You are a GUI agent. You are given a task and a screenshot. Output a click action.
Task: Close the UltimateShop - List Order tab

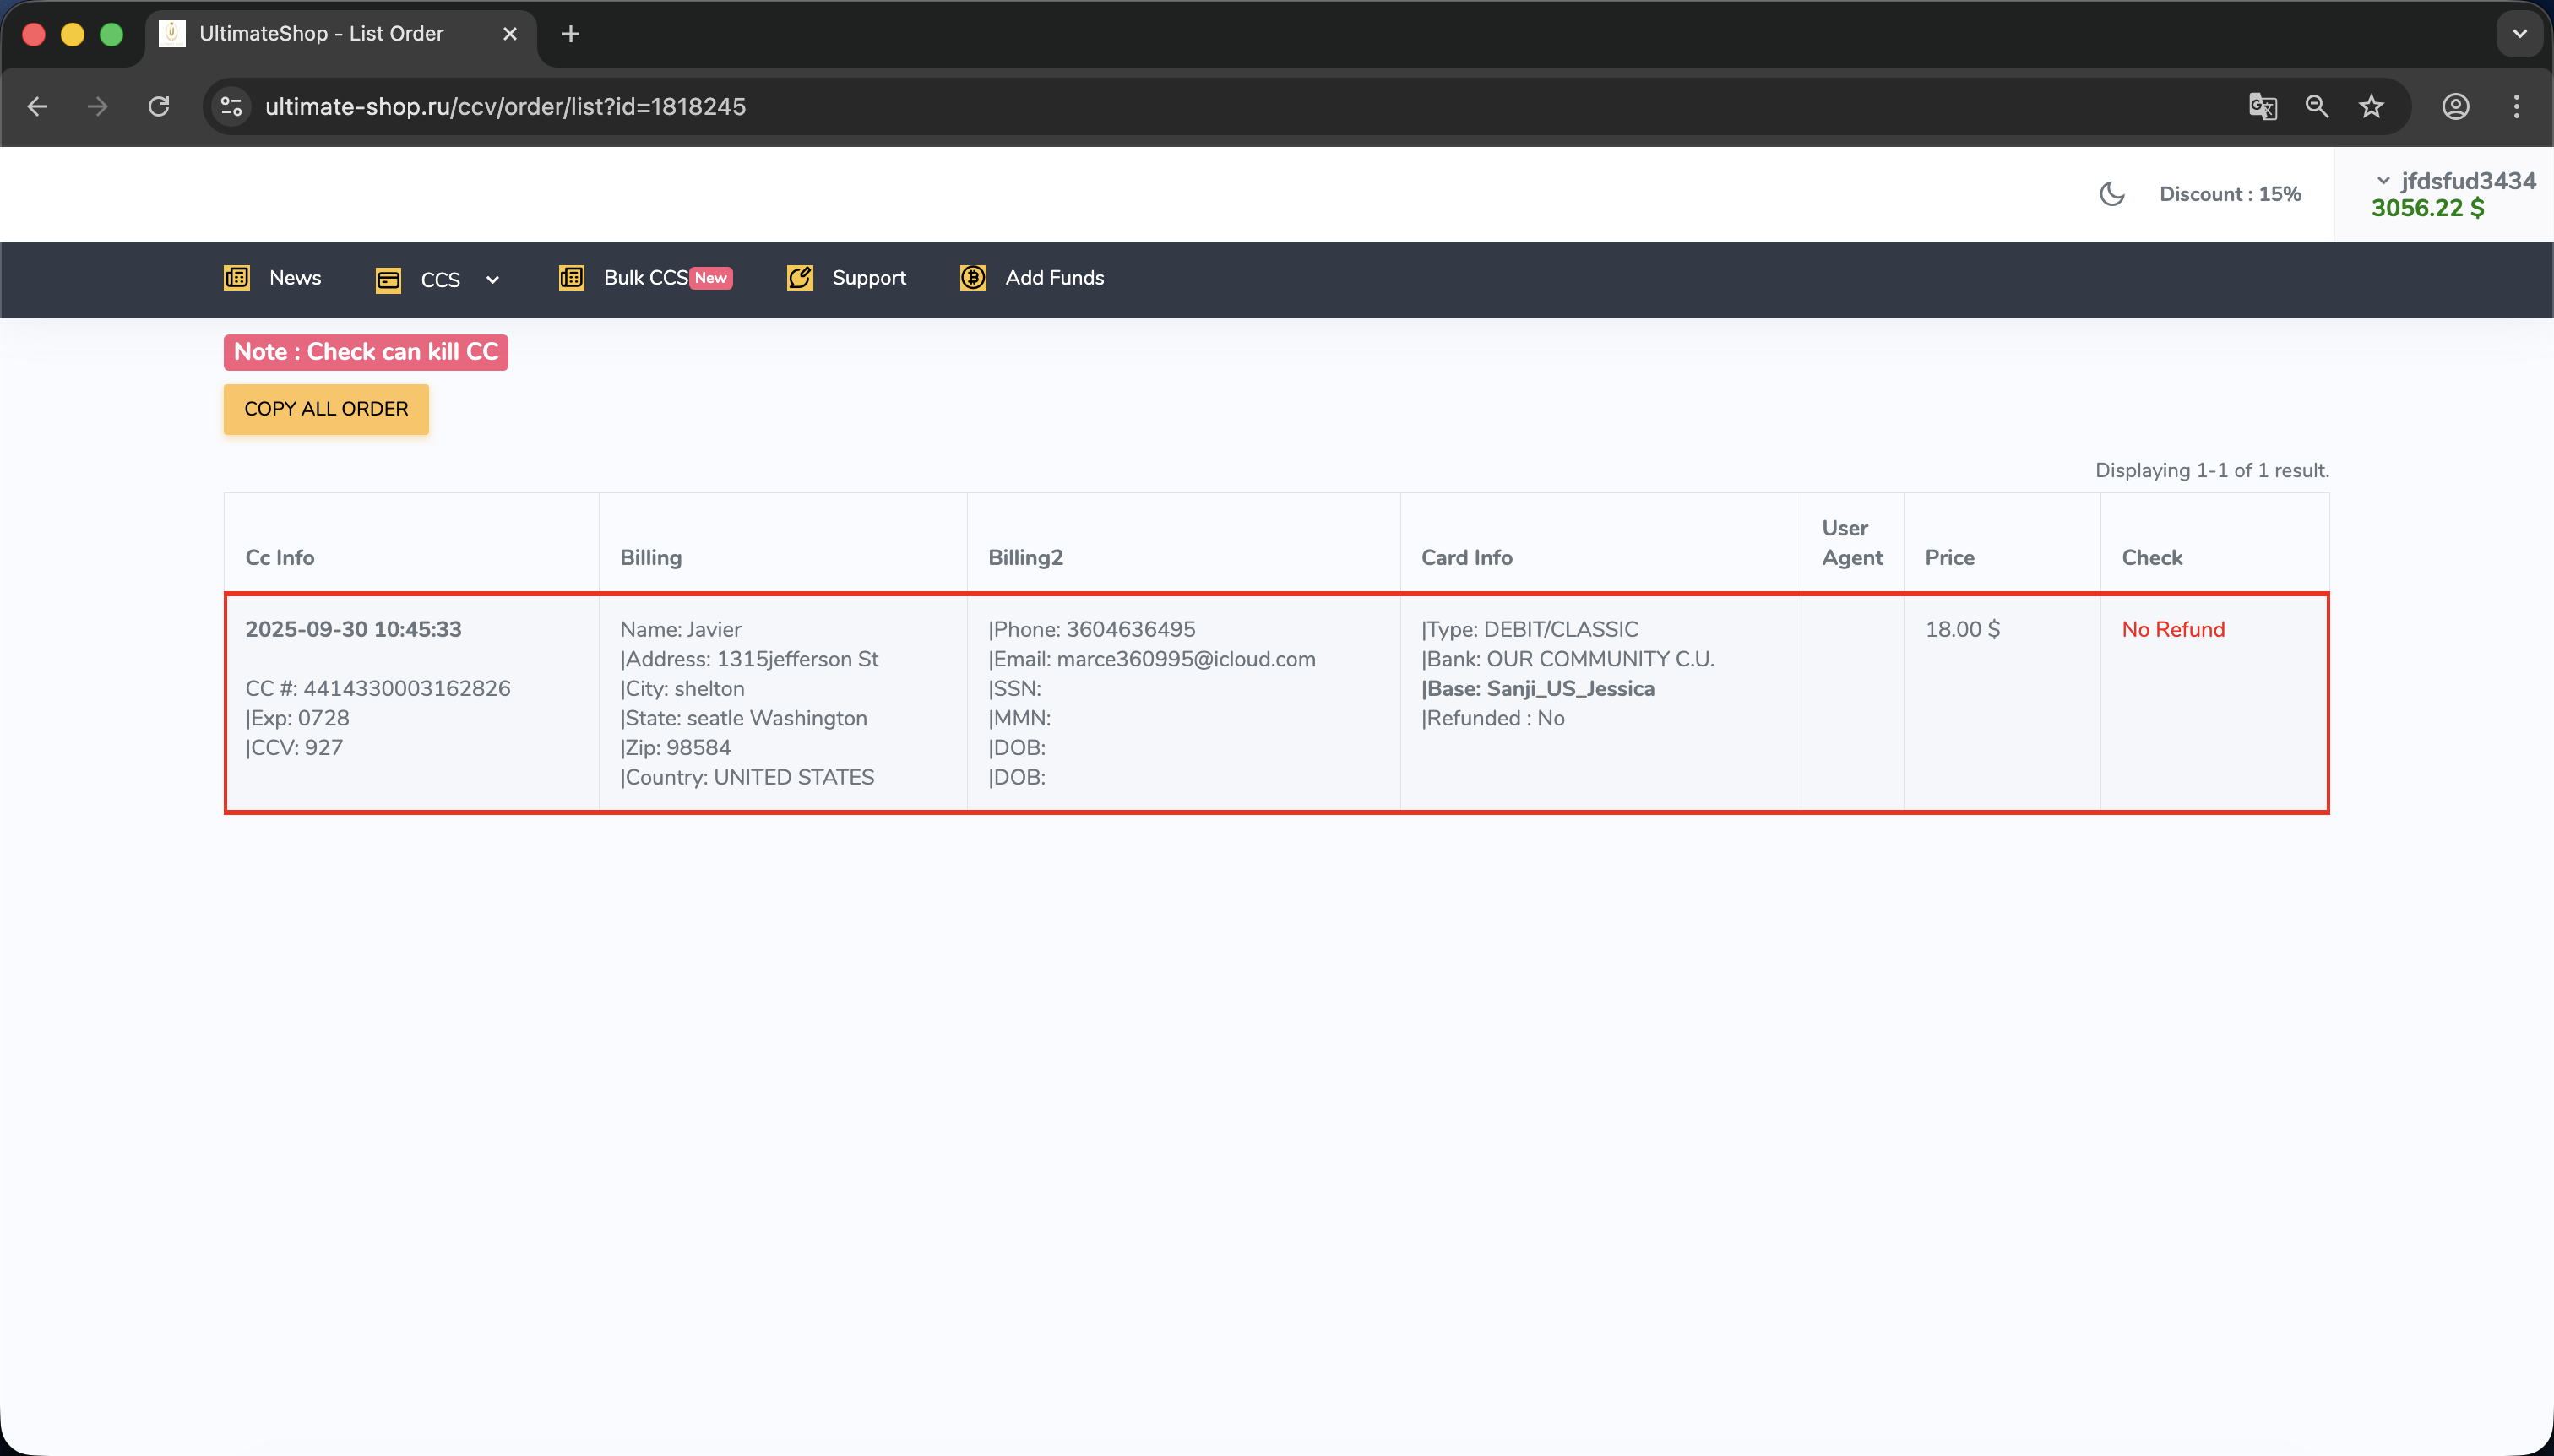(510, 34)
